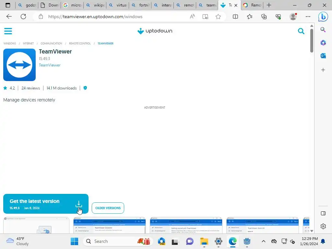Go to INTERNET breadcrumb

pyautogui.click(x=28, y=43)
